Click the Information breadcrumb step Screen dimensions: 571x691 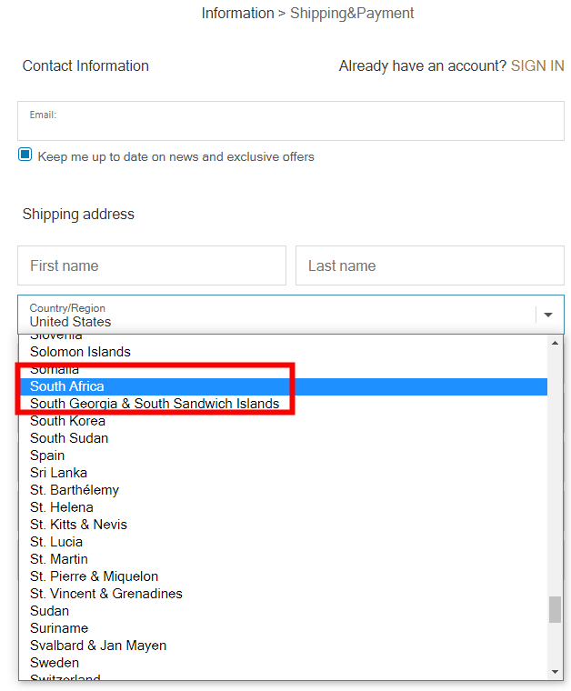click(237, 14)
